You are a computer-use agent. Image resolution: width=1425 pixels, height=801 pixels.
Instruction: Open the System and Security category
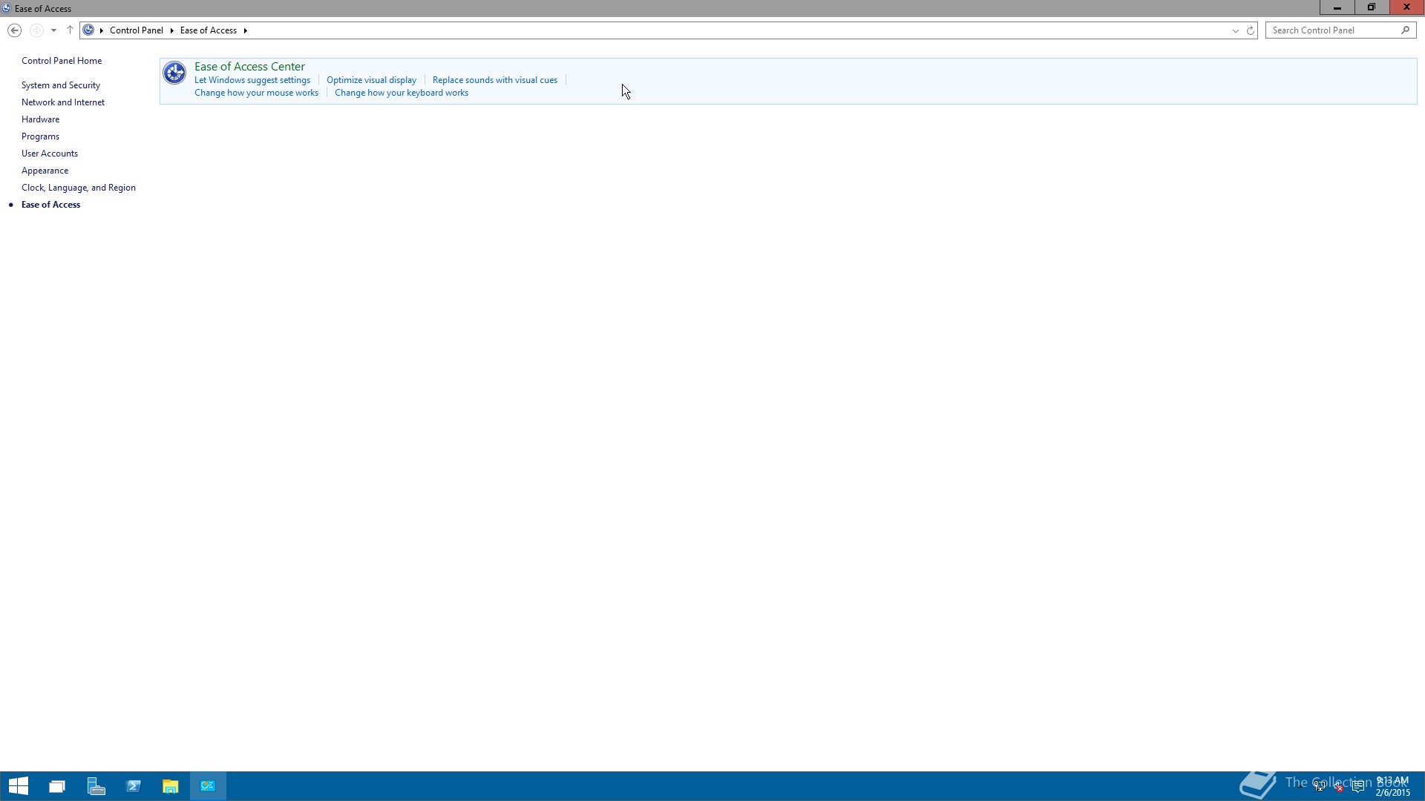[x=61, y=85]
